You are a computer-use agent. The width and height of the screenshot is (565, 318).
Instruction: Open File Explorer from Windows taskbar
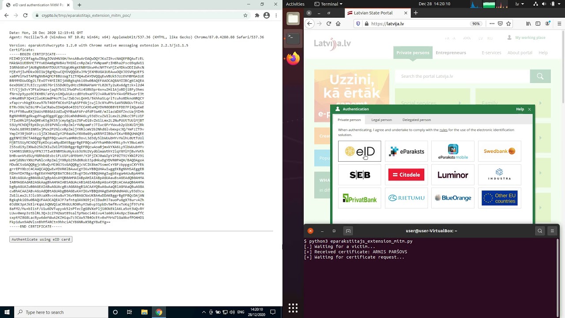click(144, 312)
